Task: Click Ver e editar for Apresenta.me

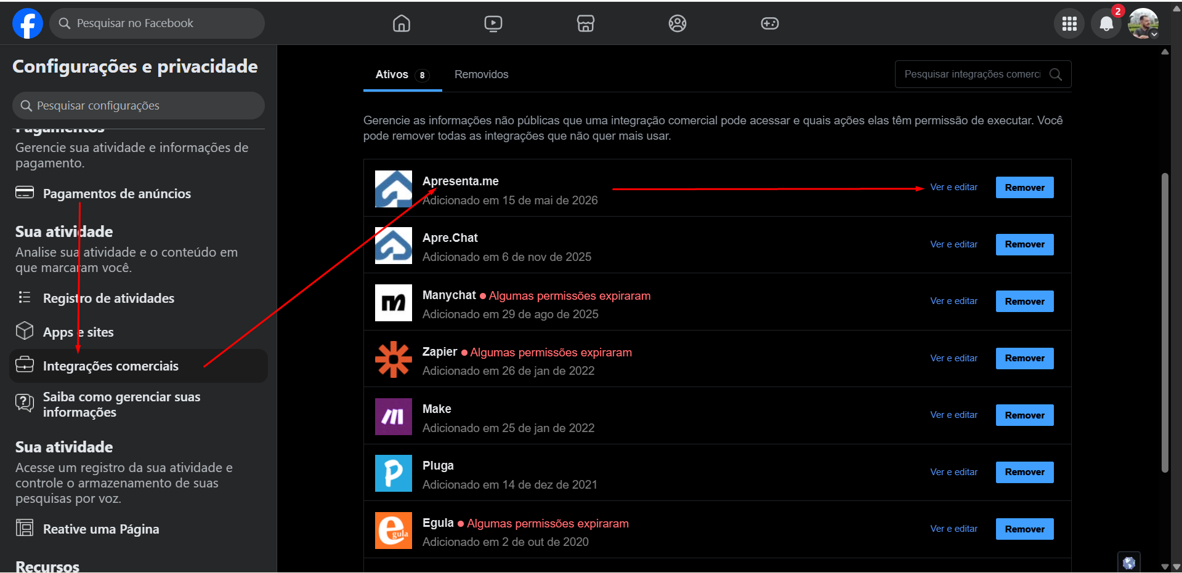Action: point(953,187)
